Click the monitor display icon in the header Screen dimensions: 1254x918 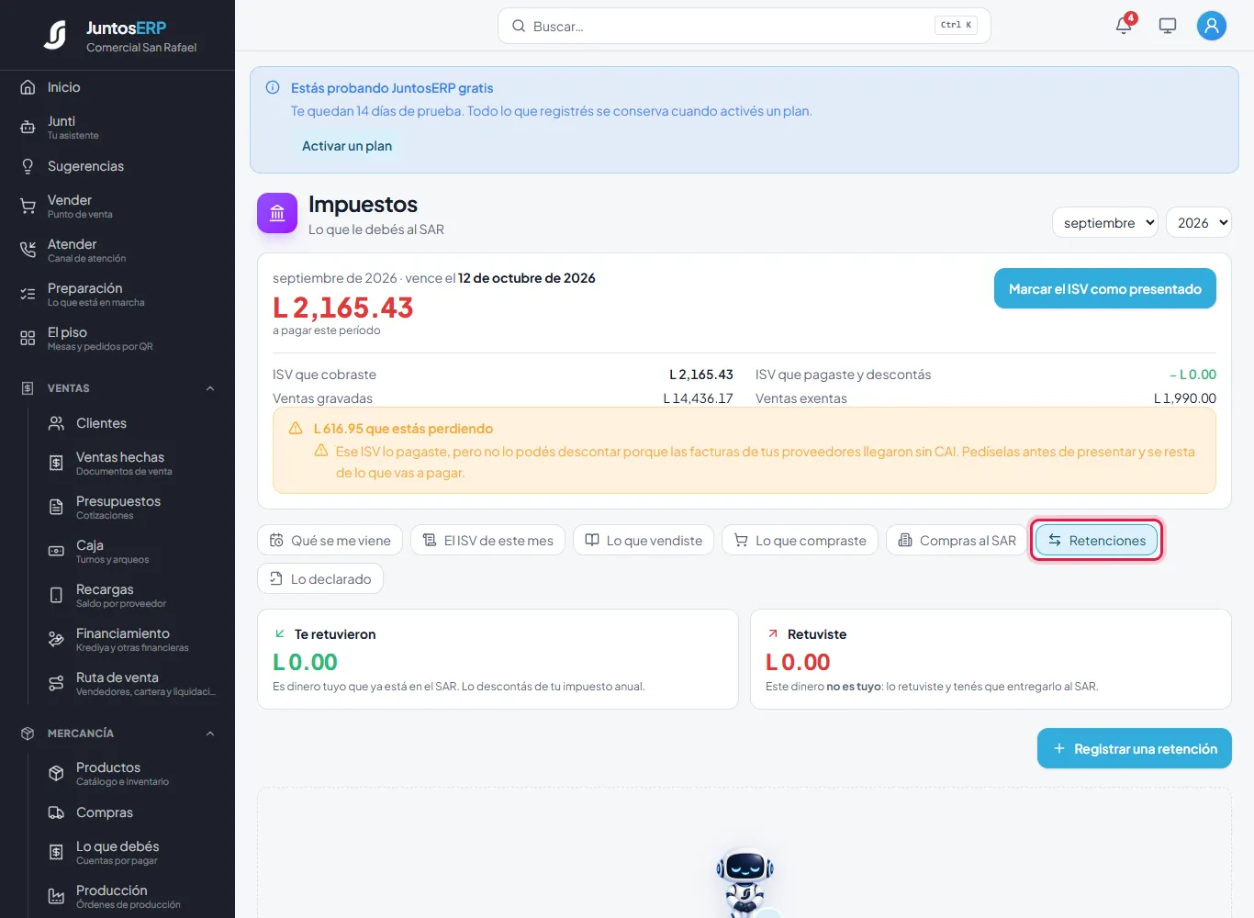1168,26
